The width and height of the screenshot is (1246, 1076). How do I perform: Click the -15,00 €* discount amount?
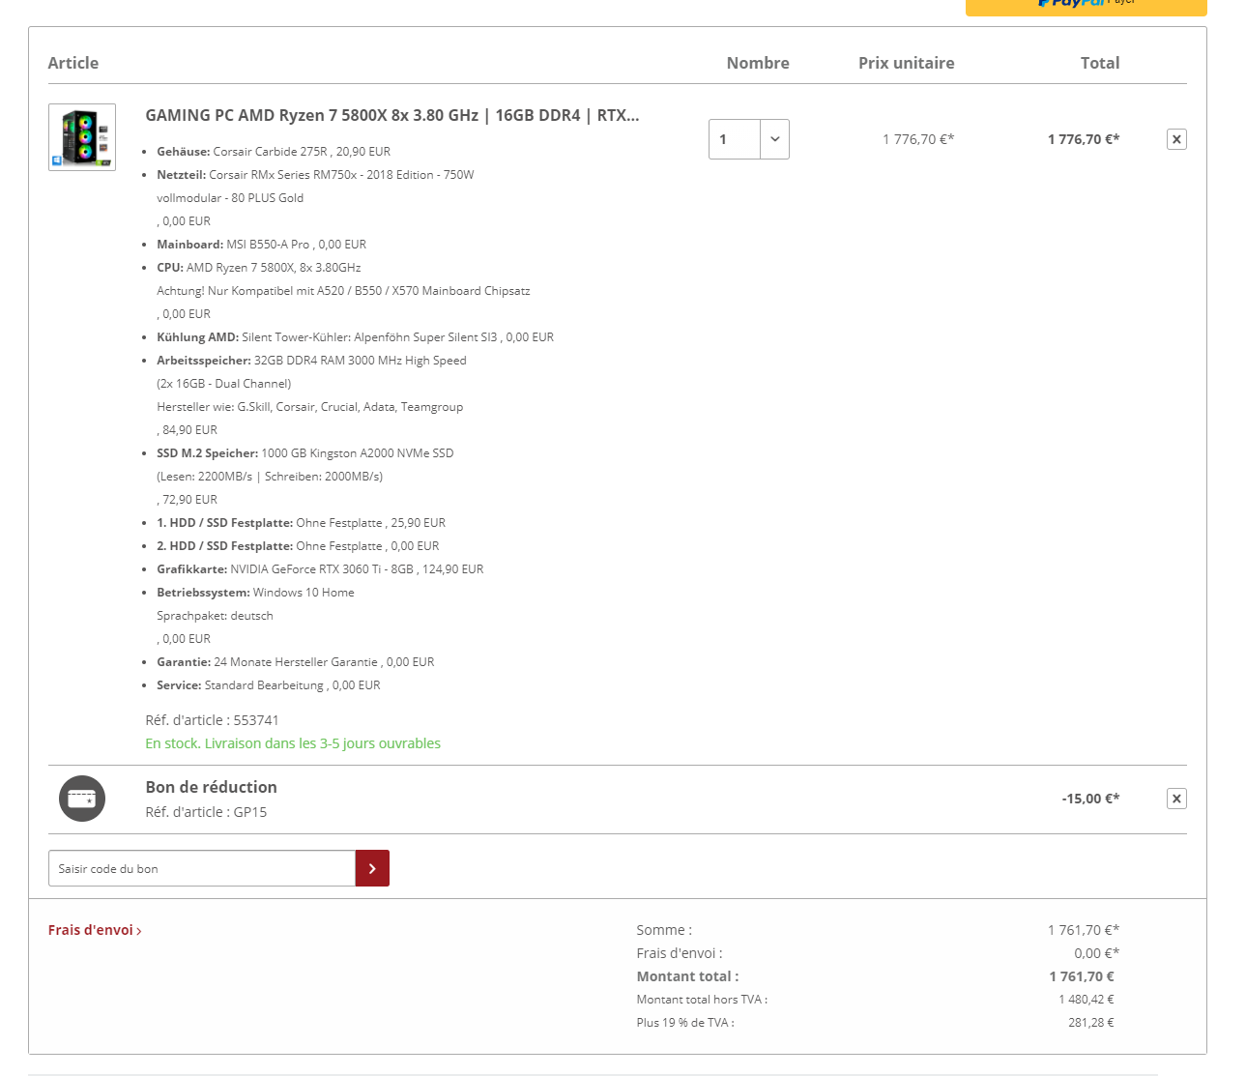(1090, 799)
